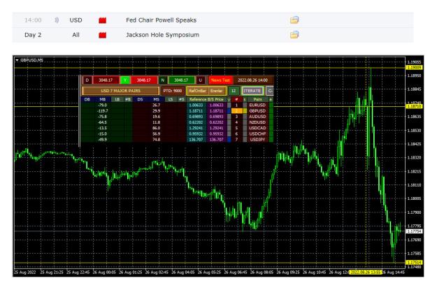Screen dimensions: 437x290
Task: Click the ITERATE button
Action: pos(252,91)
